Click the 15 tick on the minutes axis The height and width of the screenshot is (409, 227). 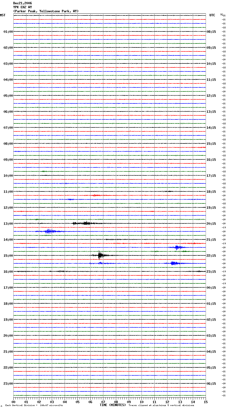(x=206, y=402)
